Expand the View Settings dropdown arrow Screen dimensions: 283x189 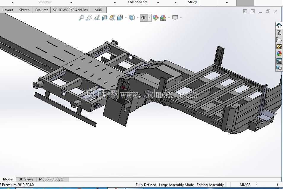(x=181, y=18)
